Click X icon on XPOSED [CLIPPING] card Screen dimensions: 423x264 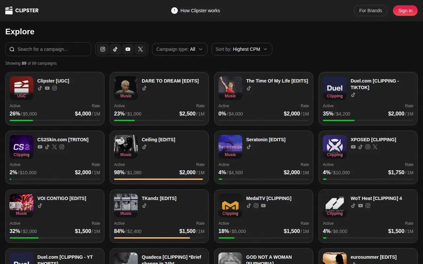pyautogui.click(x=375, y=147)
